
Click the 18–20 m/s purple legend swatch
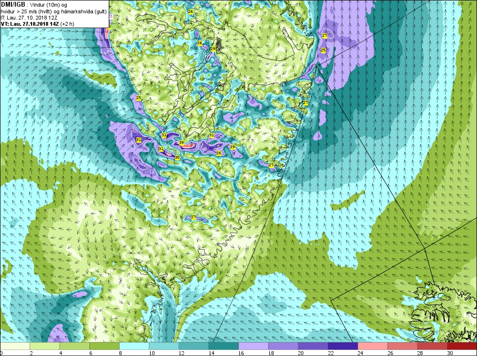[283, 346]
